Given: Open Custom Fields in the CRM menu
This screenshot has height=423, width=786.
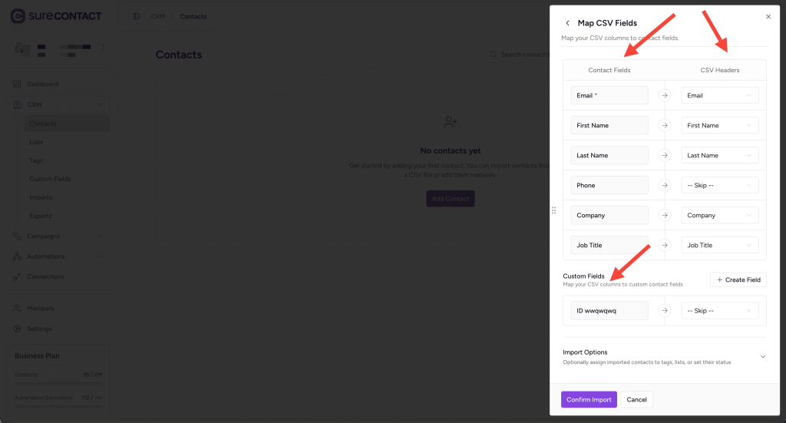Looking at the screenshot, I should 50,179.
